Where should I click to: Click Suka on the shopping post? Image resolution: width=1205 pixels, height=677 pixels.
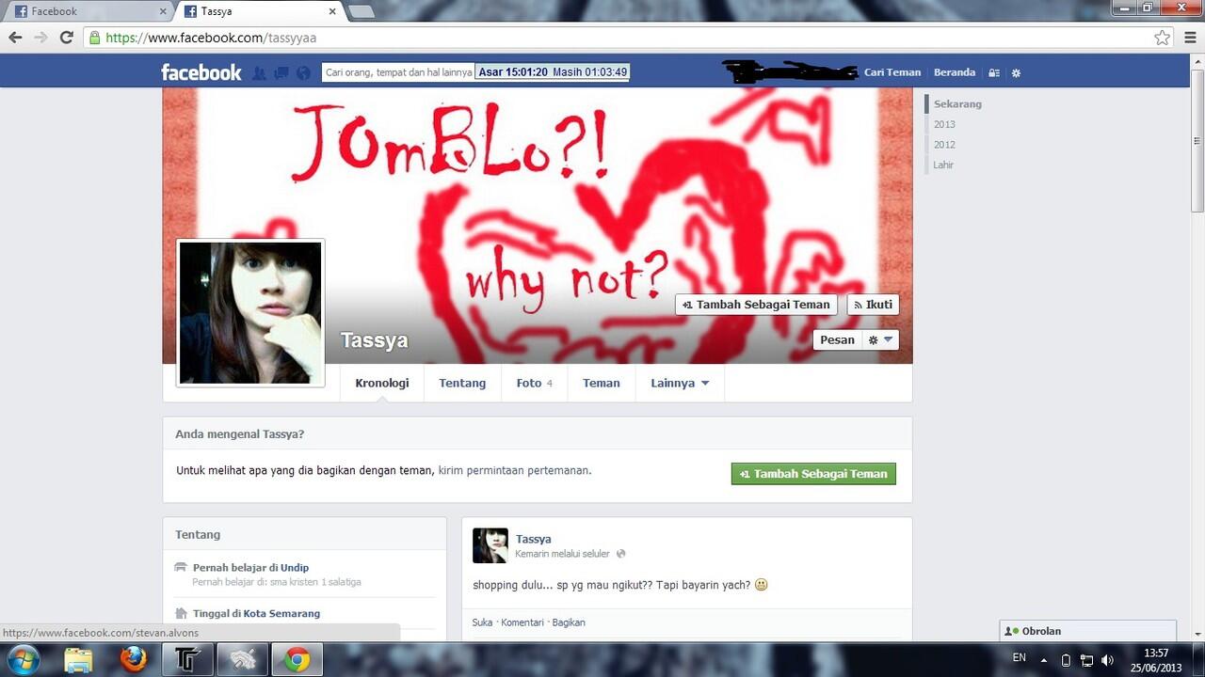point(482,622)
